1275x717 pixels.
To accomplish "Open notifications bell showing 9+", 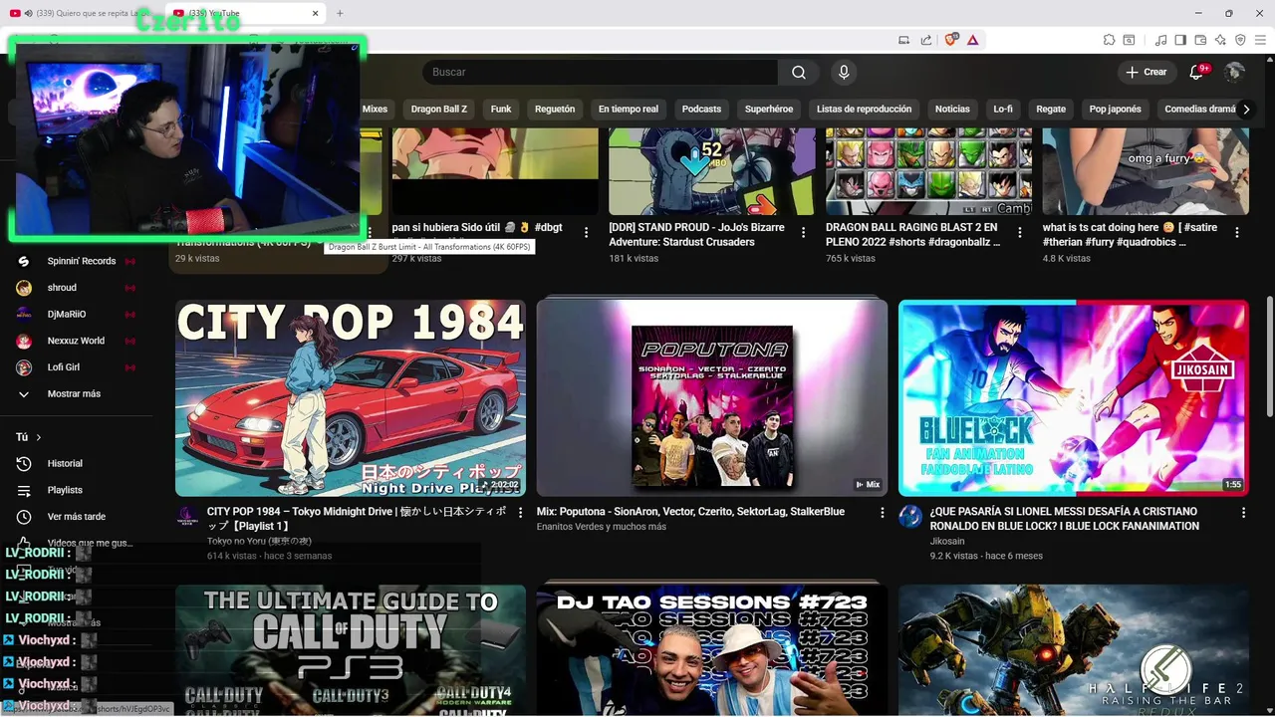I will 1198,72.
